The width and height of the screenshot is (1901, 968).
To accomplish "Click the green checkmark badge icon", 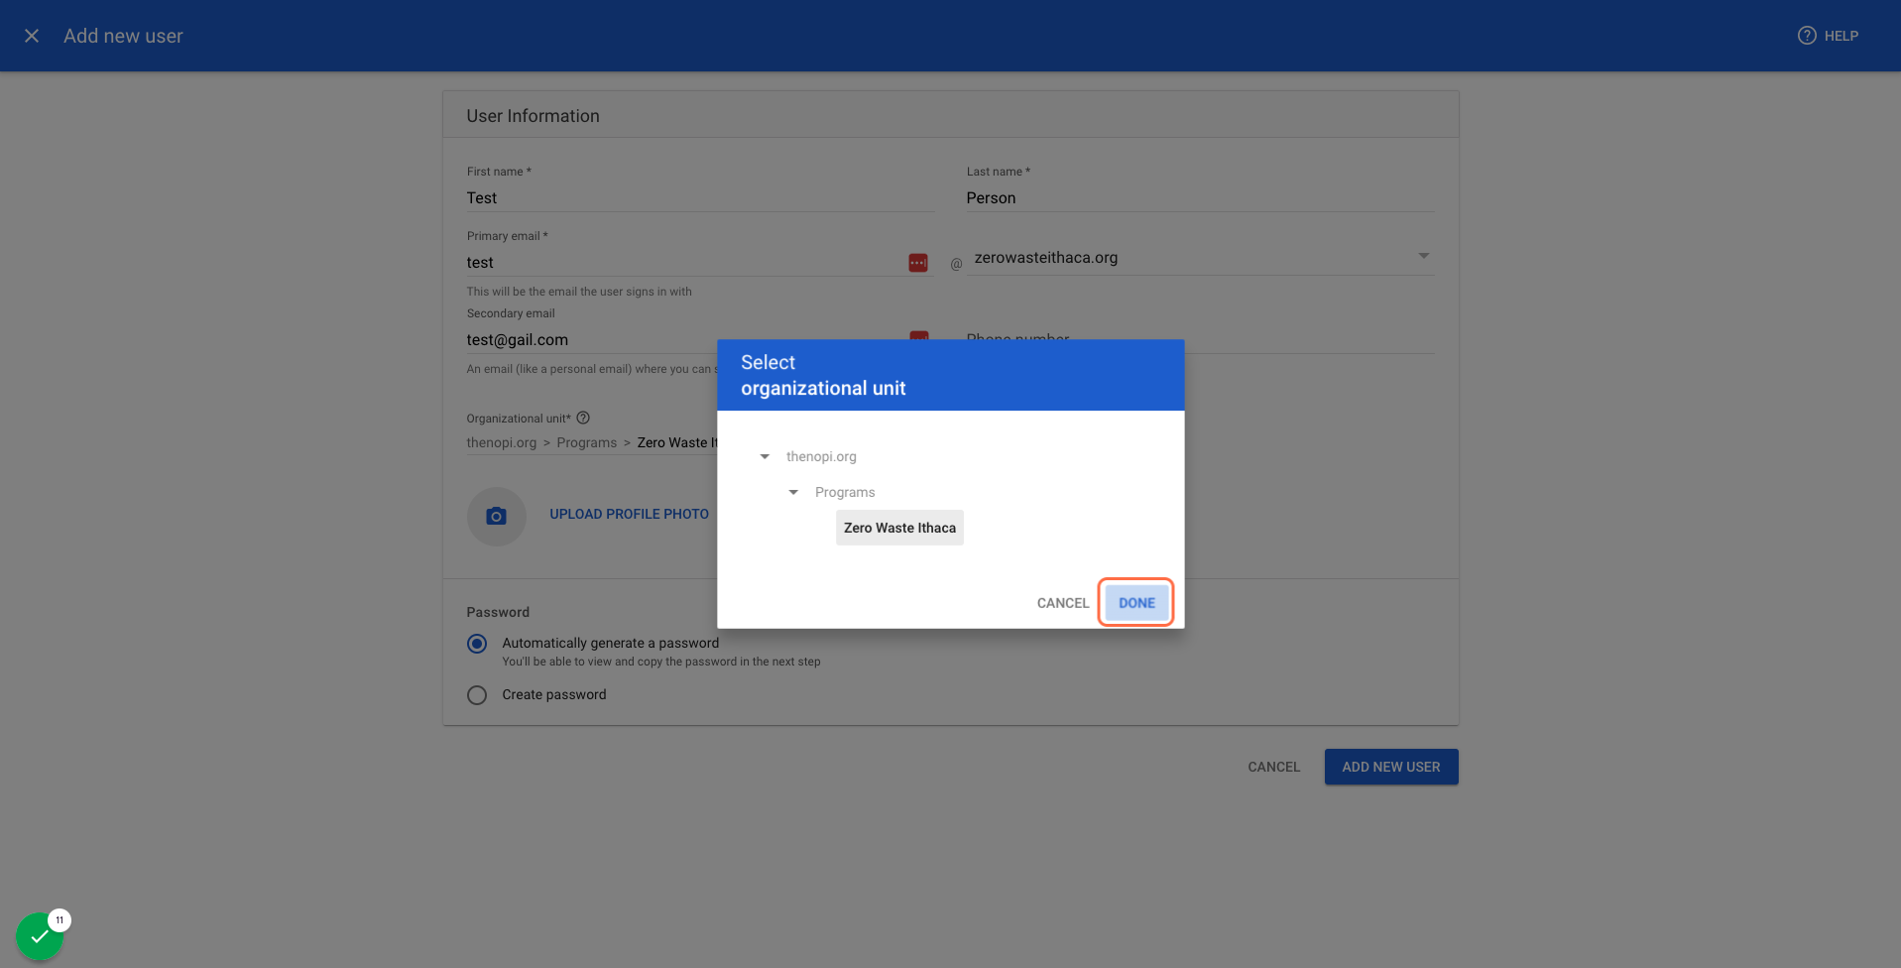I will 40,936.
